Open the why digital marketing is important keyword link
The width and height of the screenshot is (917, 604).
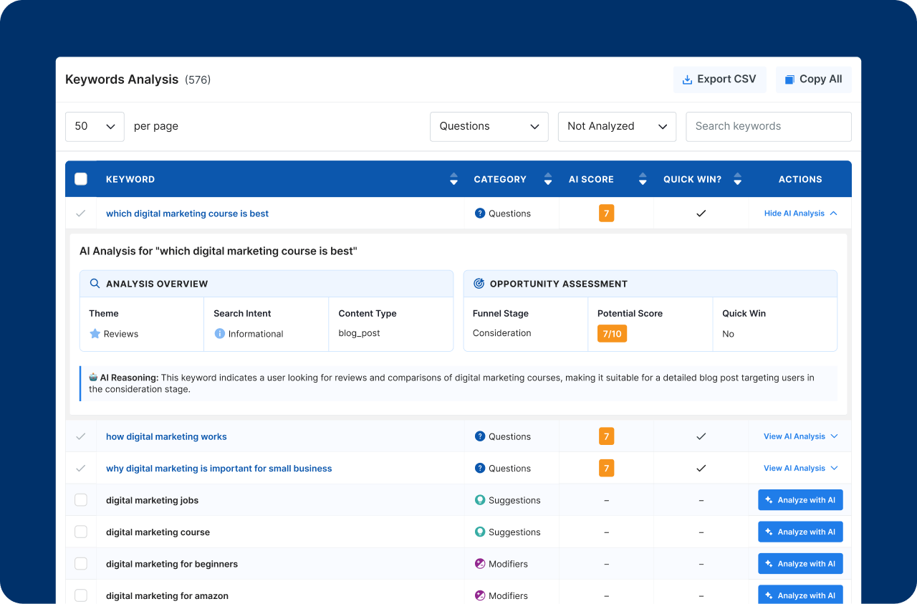click(x=219, y=469)
